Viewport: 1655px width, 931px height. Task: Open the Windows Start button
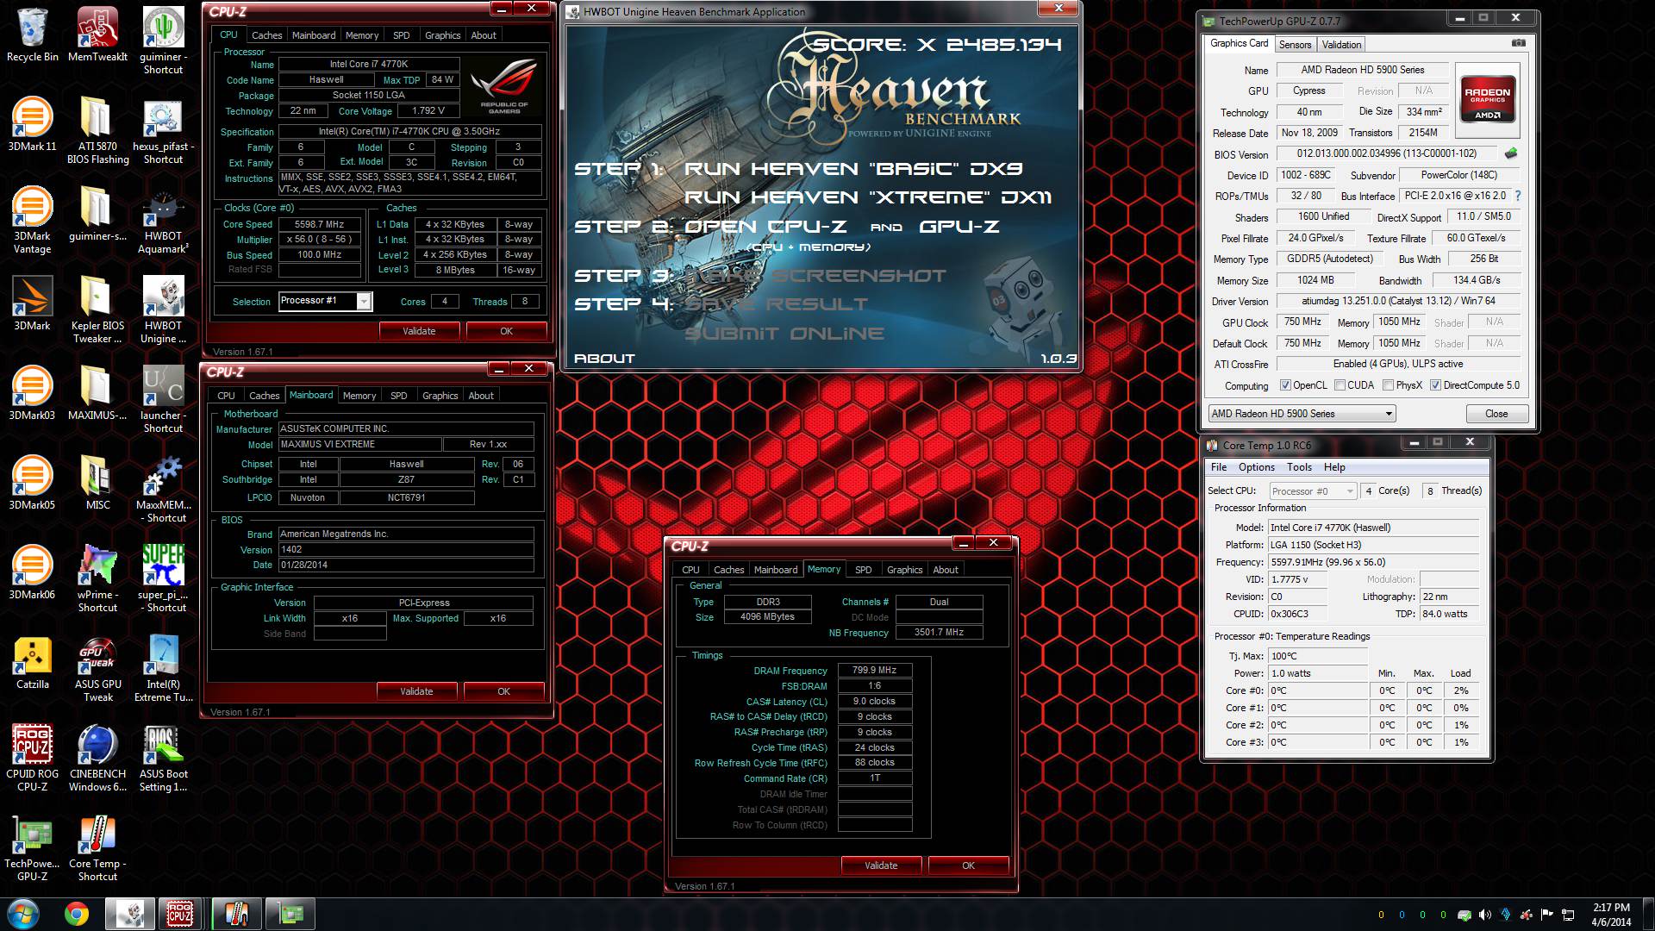click(x=22, y=914)
